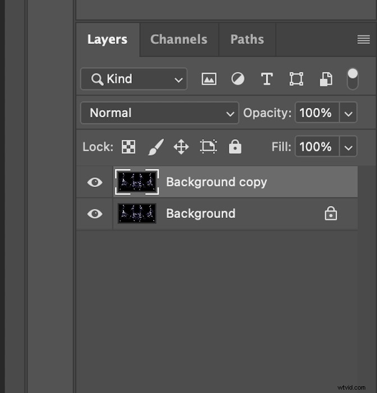This screenshot has width=377, height=393.
Task: Click the Background layer name
Action: click(201, 213)
